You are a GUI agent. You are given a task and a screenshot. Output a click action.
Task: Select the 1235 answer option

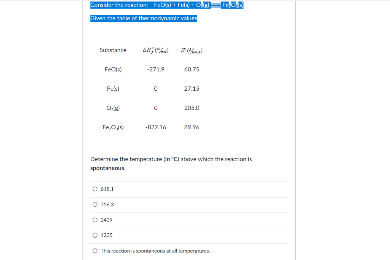pyautogui.click(x=107, y=235)
